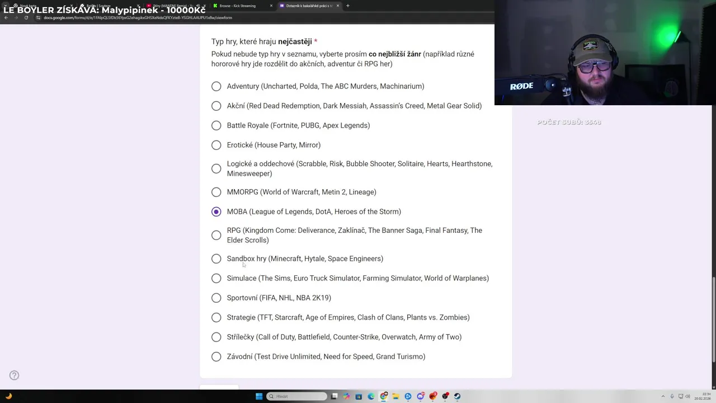Click the label 'MMORPG (World of Warcraft, Metin 2, Lineage)'

(x=302, y=192)
